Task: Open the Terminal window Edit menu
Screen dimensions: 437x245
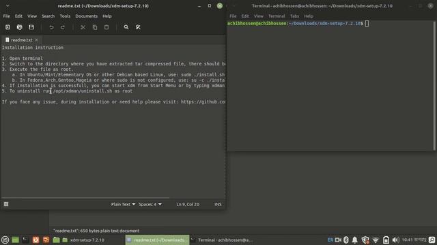Action: tap(245, 16)
